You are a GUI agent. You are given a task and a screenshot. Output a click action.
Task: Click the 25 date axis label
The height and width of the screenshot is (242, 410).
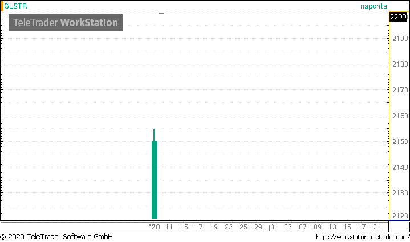(x=243, y=227)
